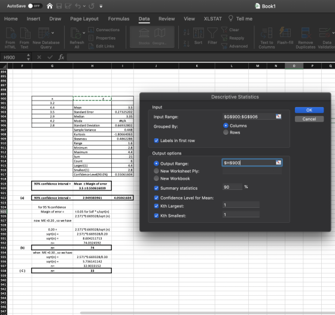Toggle the Kth Largest checkbox

(x=156, y=206)
